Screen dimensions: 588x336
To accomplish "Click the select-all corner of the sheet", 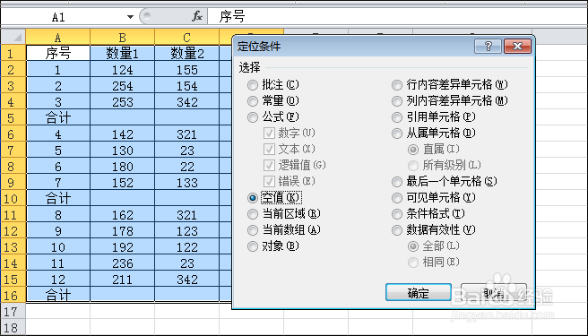I will (13, 37).
